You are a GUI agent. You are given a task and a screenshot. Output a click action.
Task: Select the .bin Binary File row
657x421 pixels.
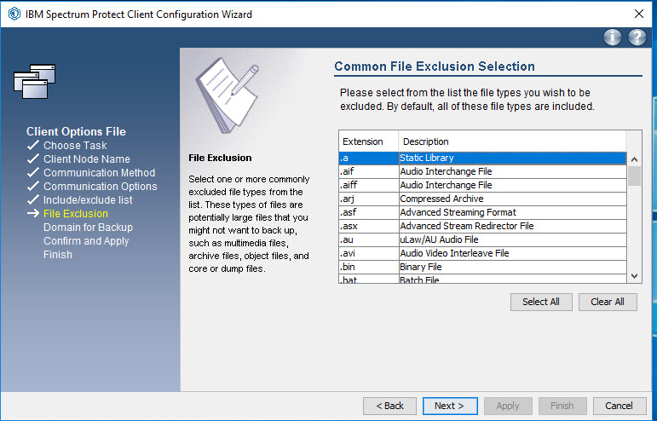481,267
